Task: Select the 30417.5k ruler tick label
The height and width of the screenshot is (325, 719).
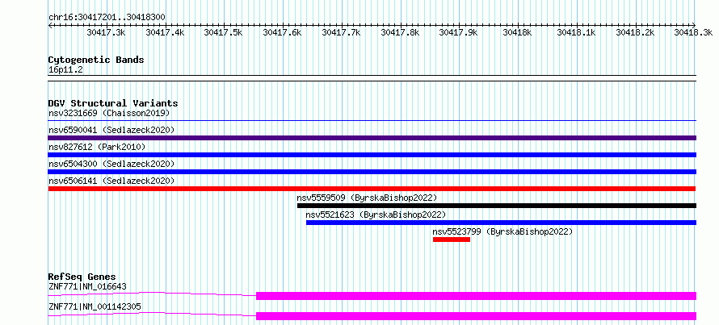Action: (223, 32)
